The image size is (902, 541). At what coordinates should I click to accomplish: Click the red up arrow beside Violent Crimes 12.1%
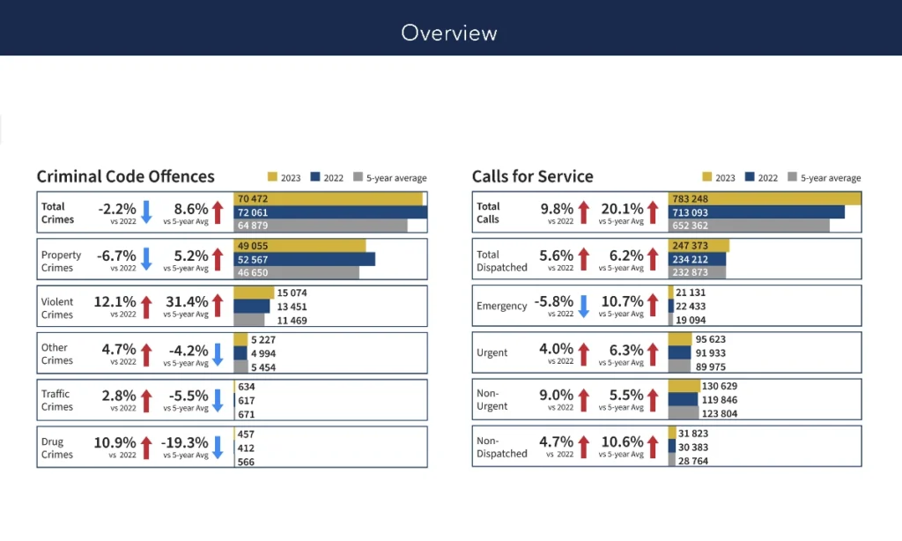[147, 307]
